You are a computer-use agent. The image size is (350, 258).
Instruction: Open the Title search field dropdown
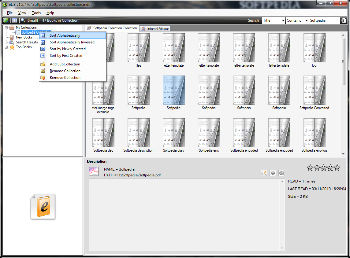click(x=283, y=20)
